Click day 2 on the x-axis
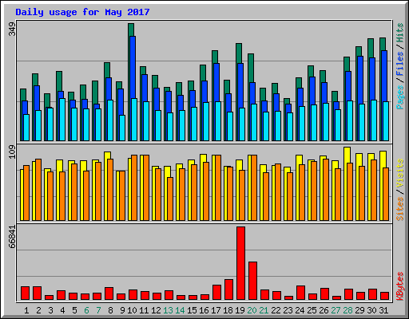Image resolution: width=409 pixels, height=319 pixels. 38,310
